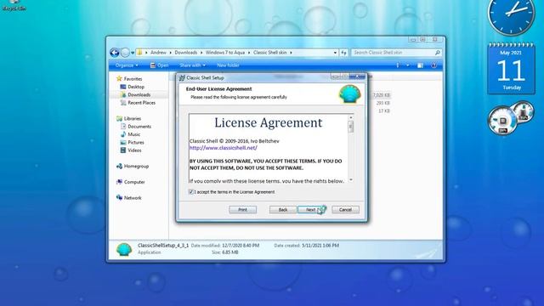Cancel the Classic Shell Setup

point(345,210)
